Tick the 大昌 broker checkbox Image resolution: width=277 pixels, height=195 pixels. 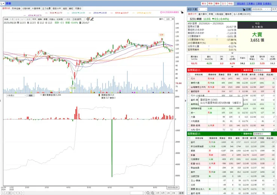[189, 117]
